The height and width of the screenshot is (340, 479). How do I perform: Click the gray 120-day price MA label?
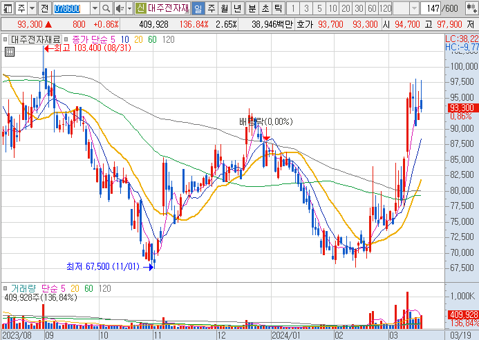click(x=169, y=39)
